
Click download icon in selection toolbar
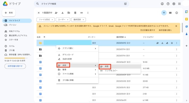pos(63,13)
